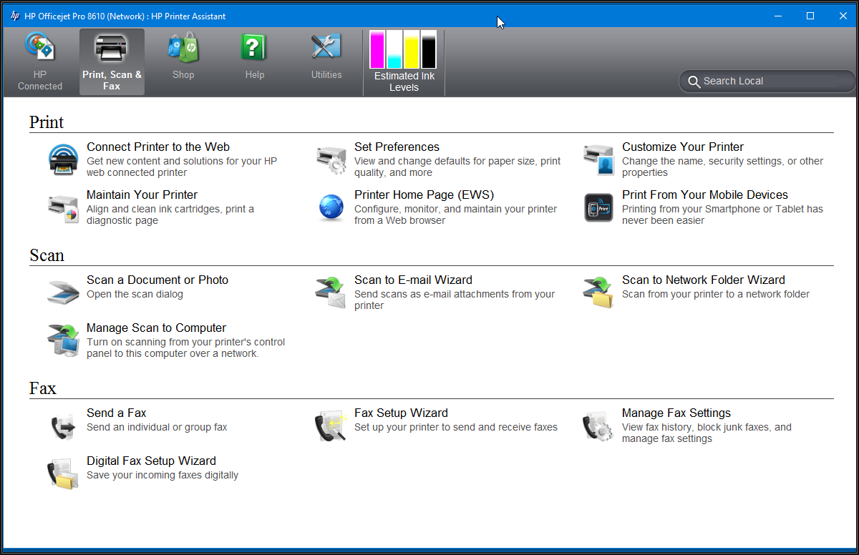This screenshot has height=555, width=859.
Task: Click the Scan to E-mail Wizard envelope icon
Action: pyautogui.click(x=331, y=293)
